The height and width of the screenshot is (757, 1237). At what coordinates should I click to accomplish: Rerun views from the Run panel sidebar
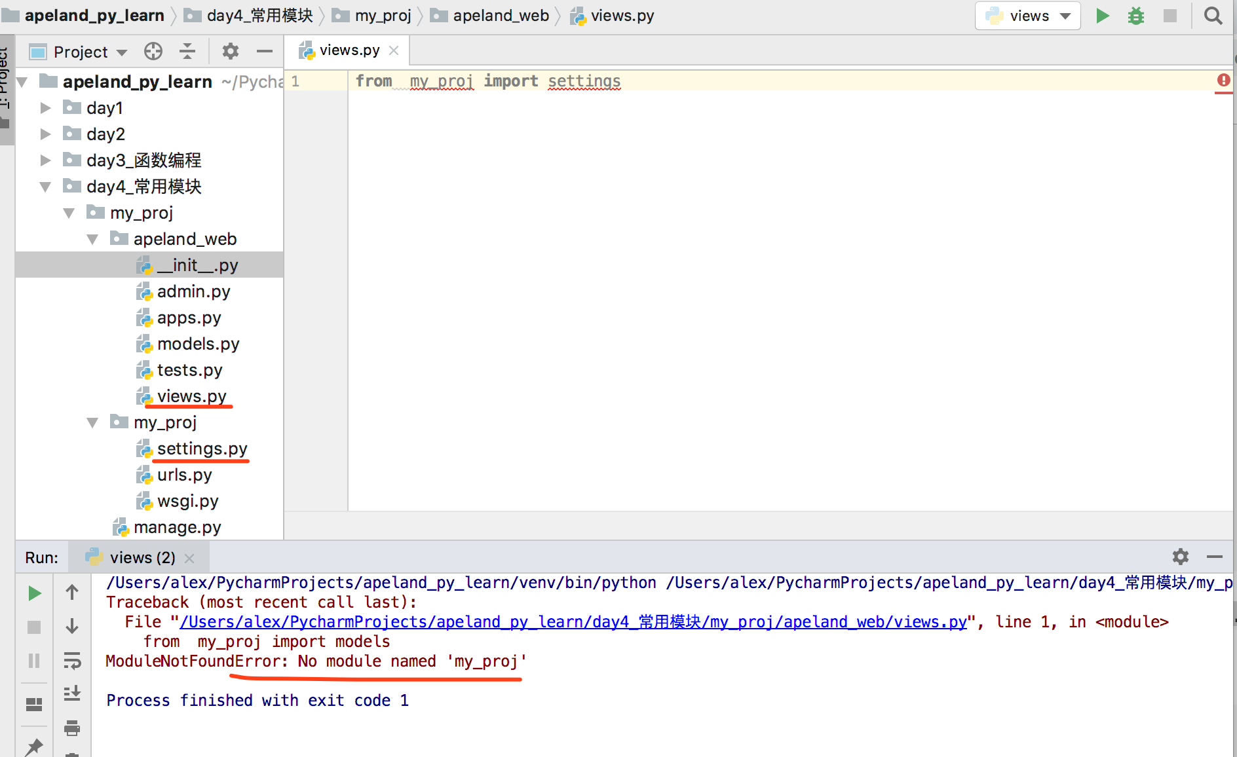pos(35,593)
